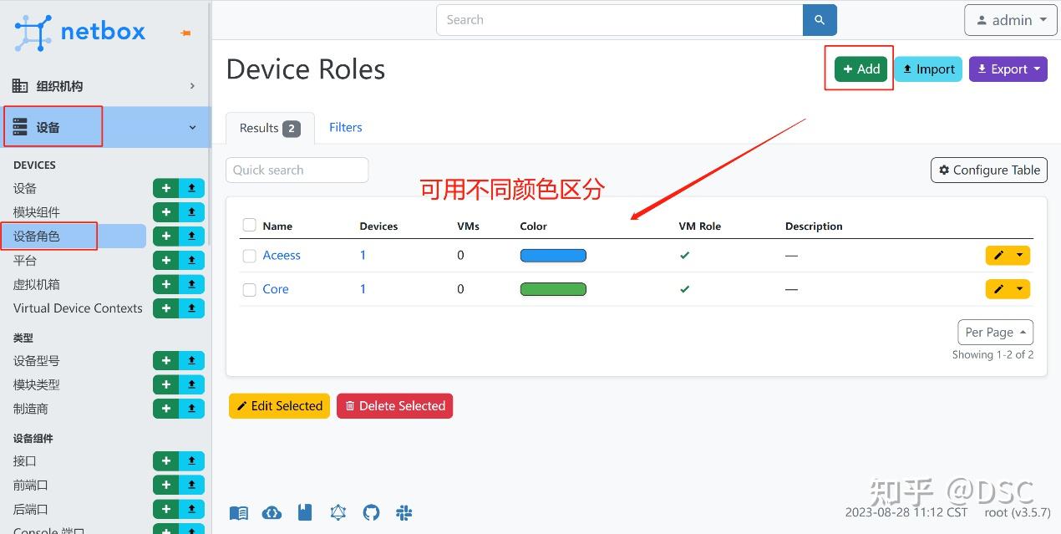1061x534 pixels.
Task: Click the import icon beside 设备型号
Action: [191, 360]
